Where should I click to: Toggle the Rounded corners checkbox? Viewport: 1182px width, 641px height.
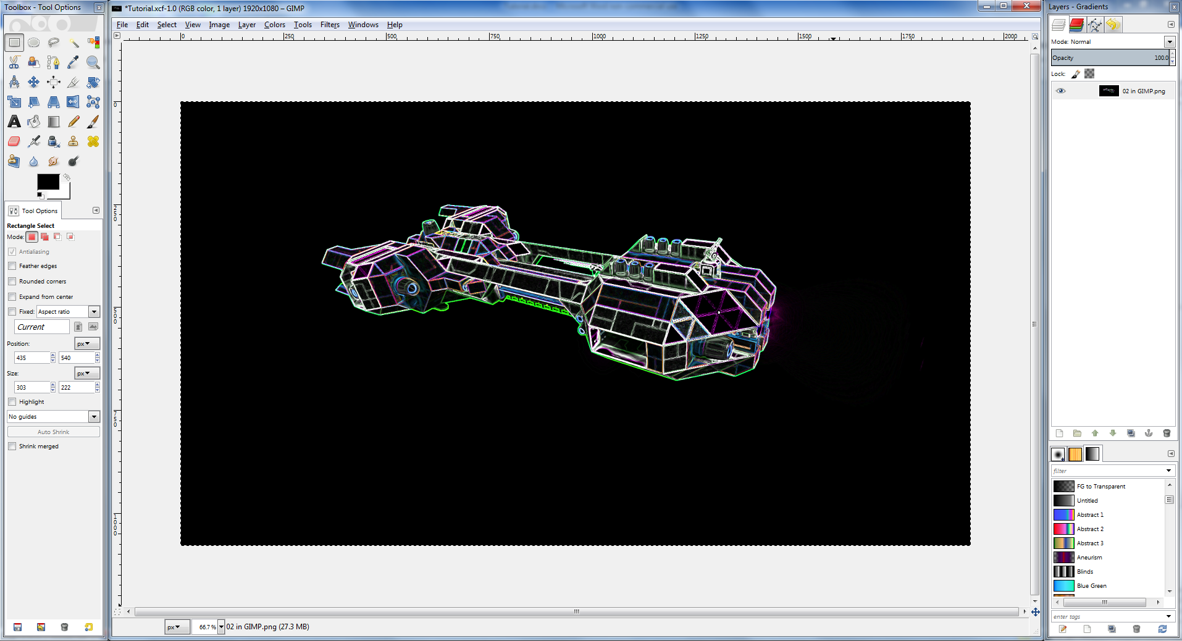12,282
